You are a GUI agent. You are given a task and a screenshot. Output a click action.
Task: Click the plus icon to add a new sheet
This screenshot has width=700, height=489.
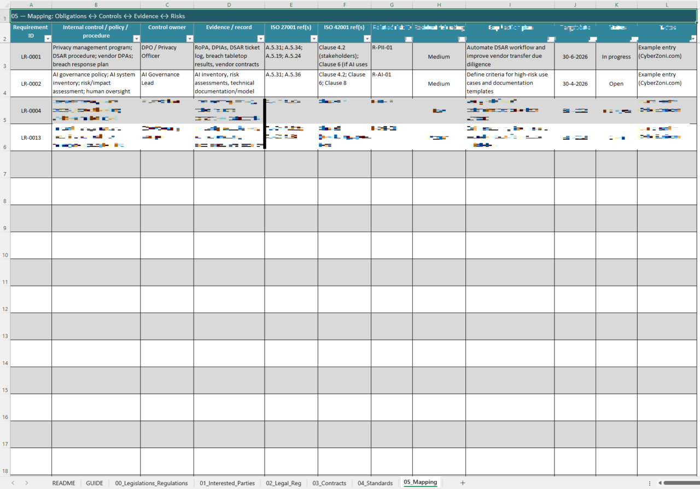tap(463, 483)
